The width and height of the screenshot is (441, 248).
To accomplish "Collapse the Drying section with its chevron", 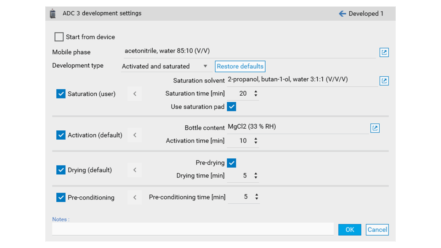I will [x=135, y=170].
